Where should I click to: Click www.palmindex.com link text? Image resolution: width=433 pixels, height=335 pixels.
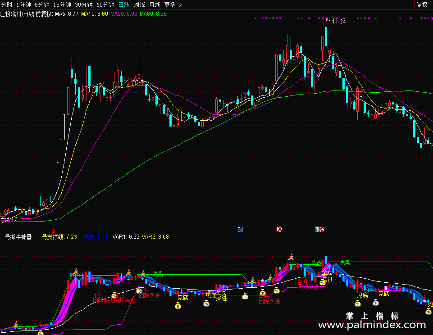(x=372, y=325)
